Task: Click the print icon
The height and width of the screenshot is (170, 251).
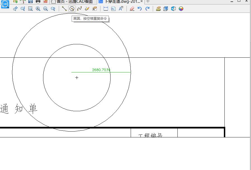Action: [38, 1]
